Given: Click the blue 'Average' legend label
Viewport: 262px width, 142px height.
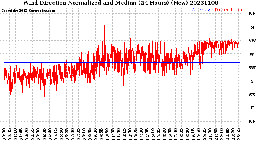Looking at the screenshot, I should pos(202,10).
